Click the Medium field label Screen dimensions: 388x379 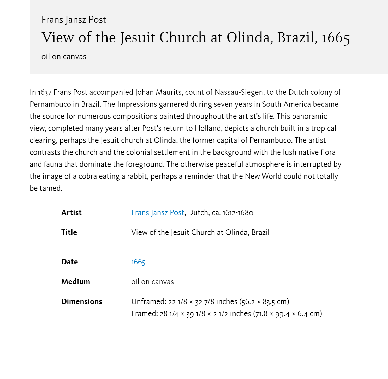(x=76, y=282)
